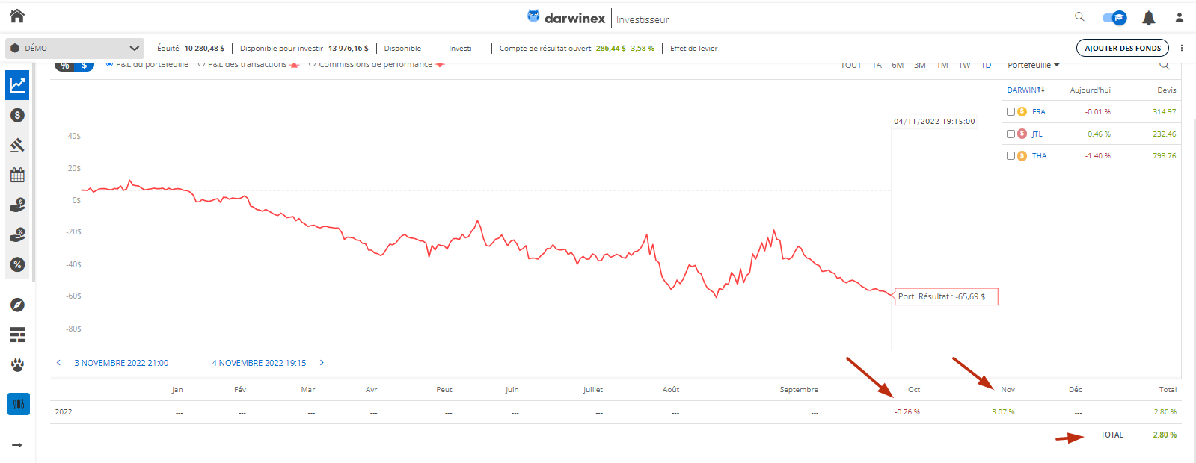Open the compass explore icon
This screenshot has height=463, width=1196.
tap(17, 305)
